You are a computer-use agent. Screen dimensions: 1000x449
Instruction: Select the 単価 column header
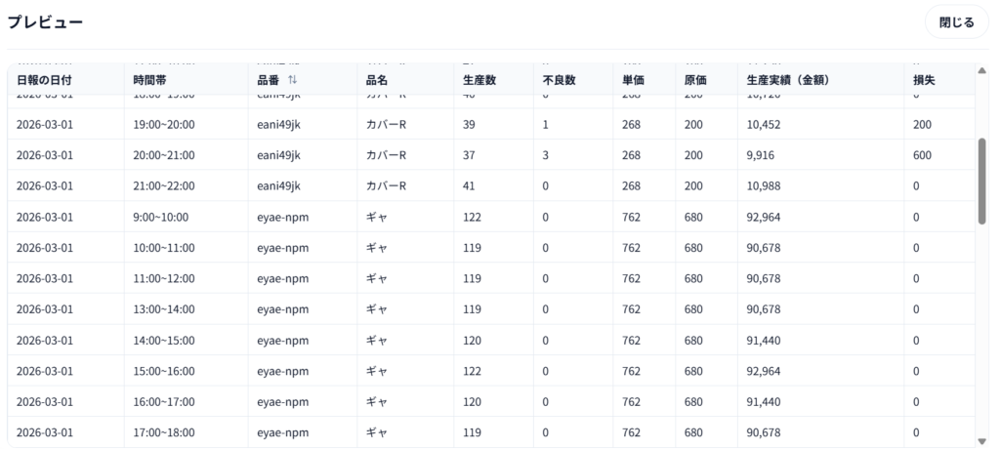pyautogui.click(x=633, y=80)
